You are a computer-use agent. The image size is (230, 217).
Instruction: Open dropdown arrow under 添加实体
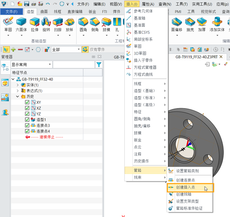217,35
